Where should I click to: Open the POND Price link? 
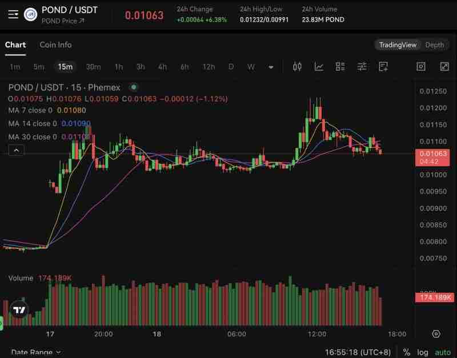click(63, 21)
